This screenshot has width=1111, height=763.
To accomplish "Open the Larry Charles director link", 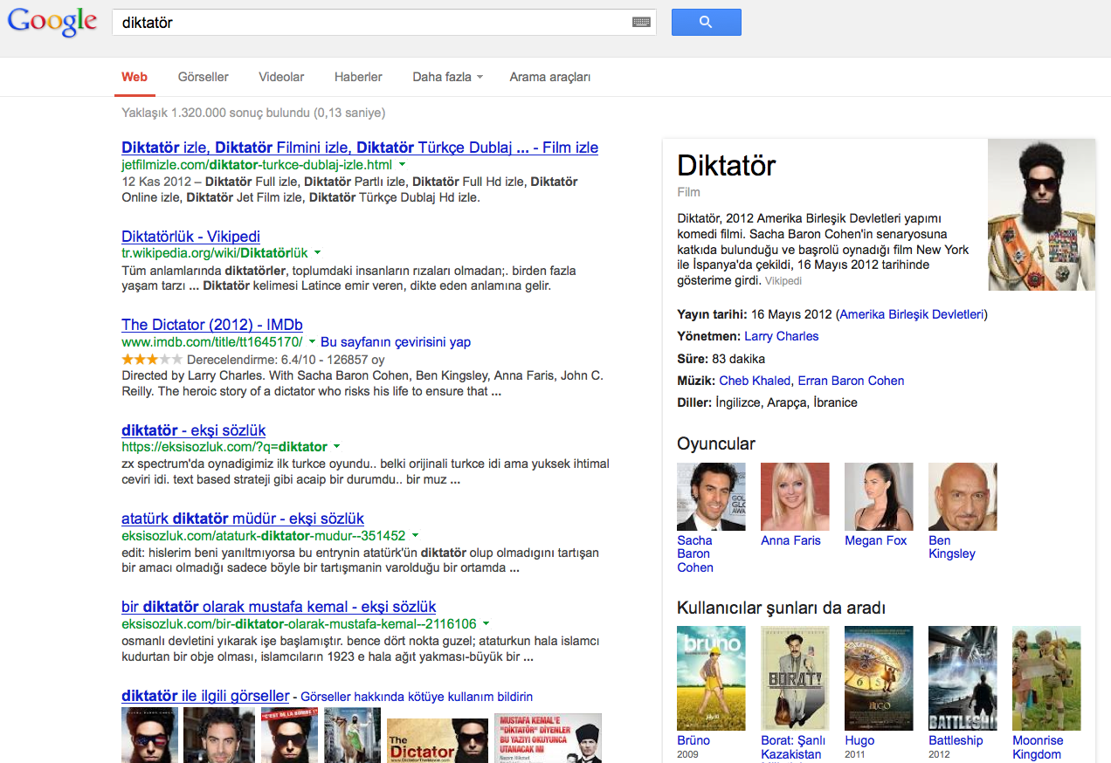I will point(781,336).
